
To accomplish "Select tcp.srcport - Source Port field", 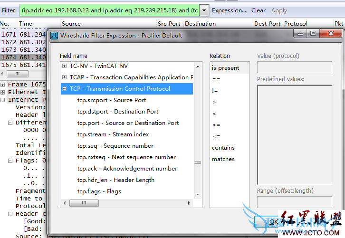I will point(112,100).
